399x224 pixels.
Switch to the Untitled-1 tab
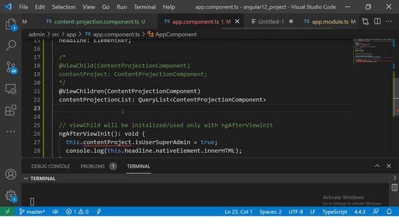pos(271,22)
